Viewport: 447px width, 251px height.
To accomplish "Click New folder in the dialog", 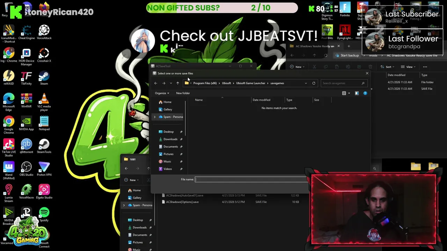I will (183, 93).
